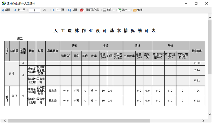This screenshot has height=123, width=212.
Task: Click the 上一页 text button
Action: [x=21, y=10]
